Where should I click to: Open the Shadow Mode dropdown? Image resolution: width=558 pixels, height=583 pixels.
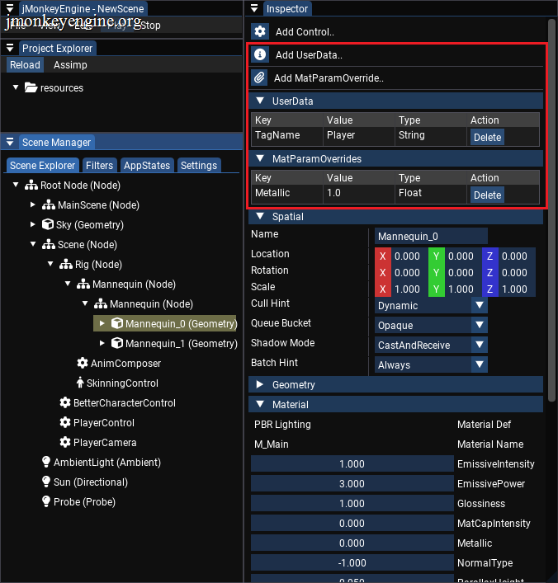click(x=479, y=345)
